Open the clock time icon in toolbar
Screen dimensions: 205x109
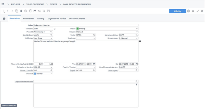26,11
